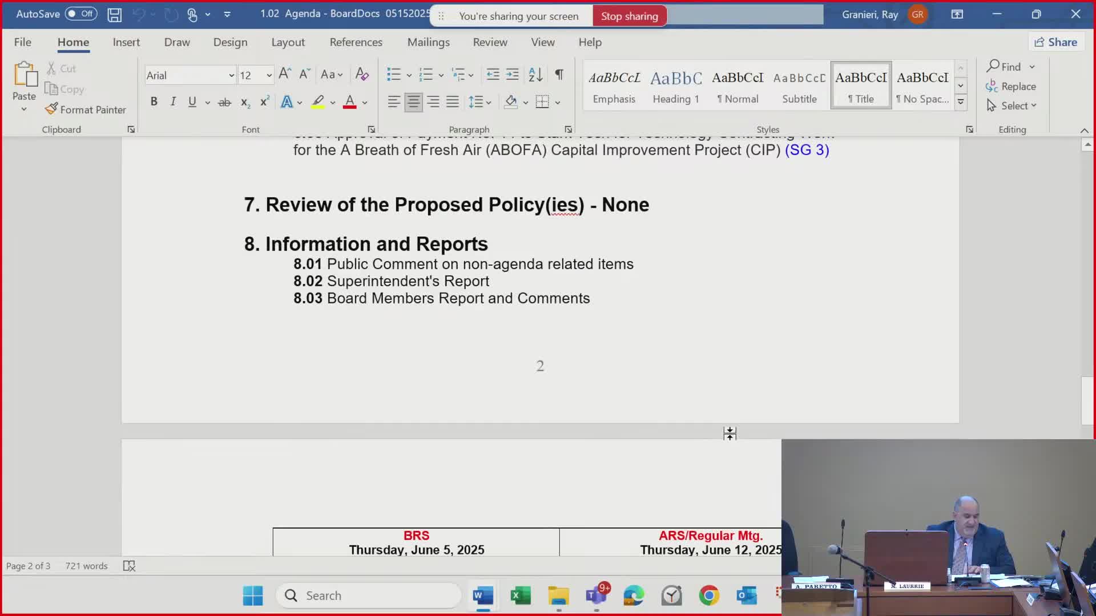
Task: Apply strikethrough formatting
Action: coord(224,102)
